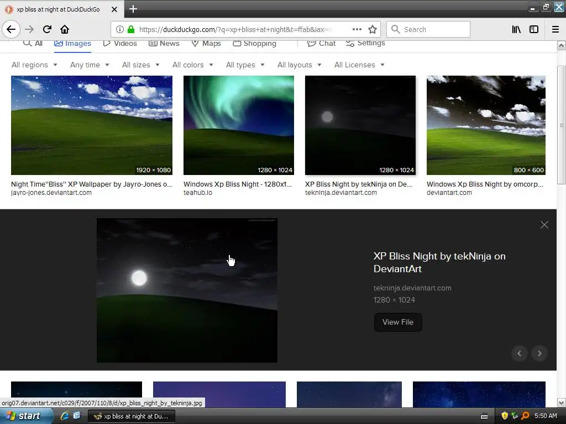
Task: Expand the All types filter
Action: pos(245,65)
